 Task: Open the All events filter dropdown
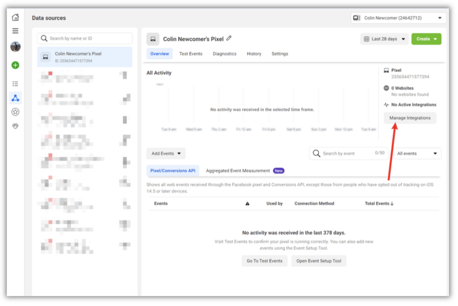point(417,153)
